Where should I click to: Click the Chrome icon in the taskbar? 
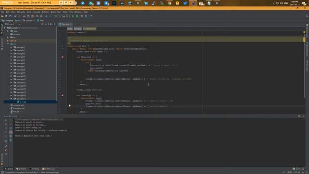[x=169, y=3]
